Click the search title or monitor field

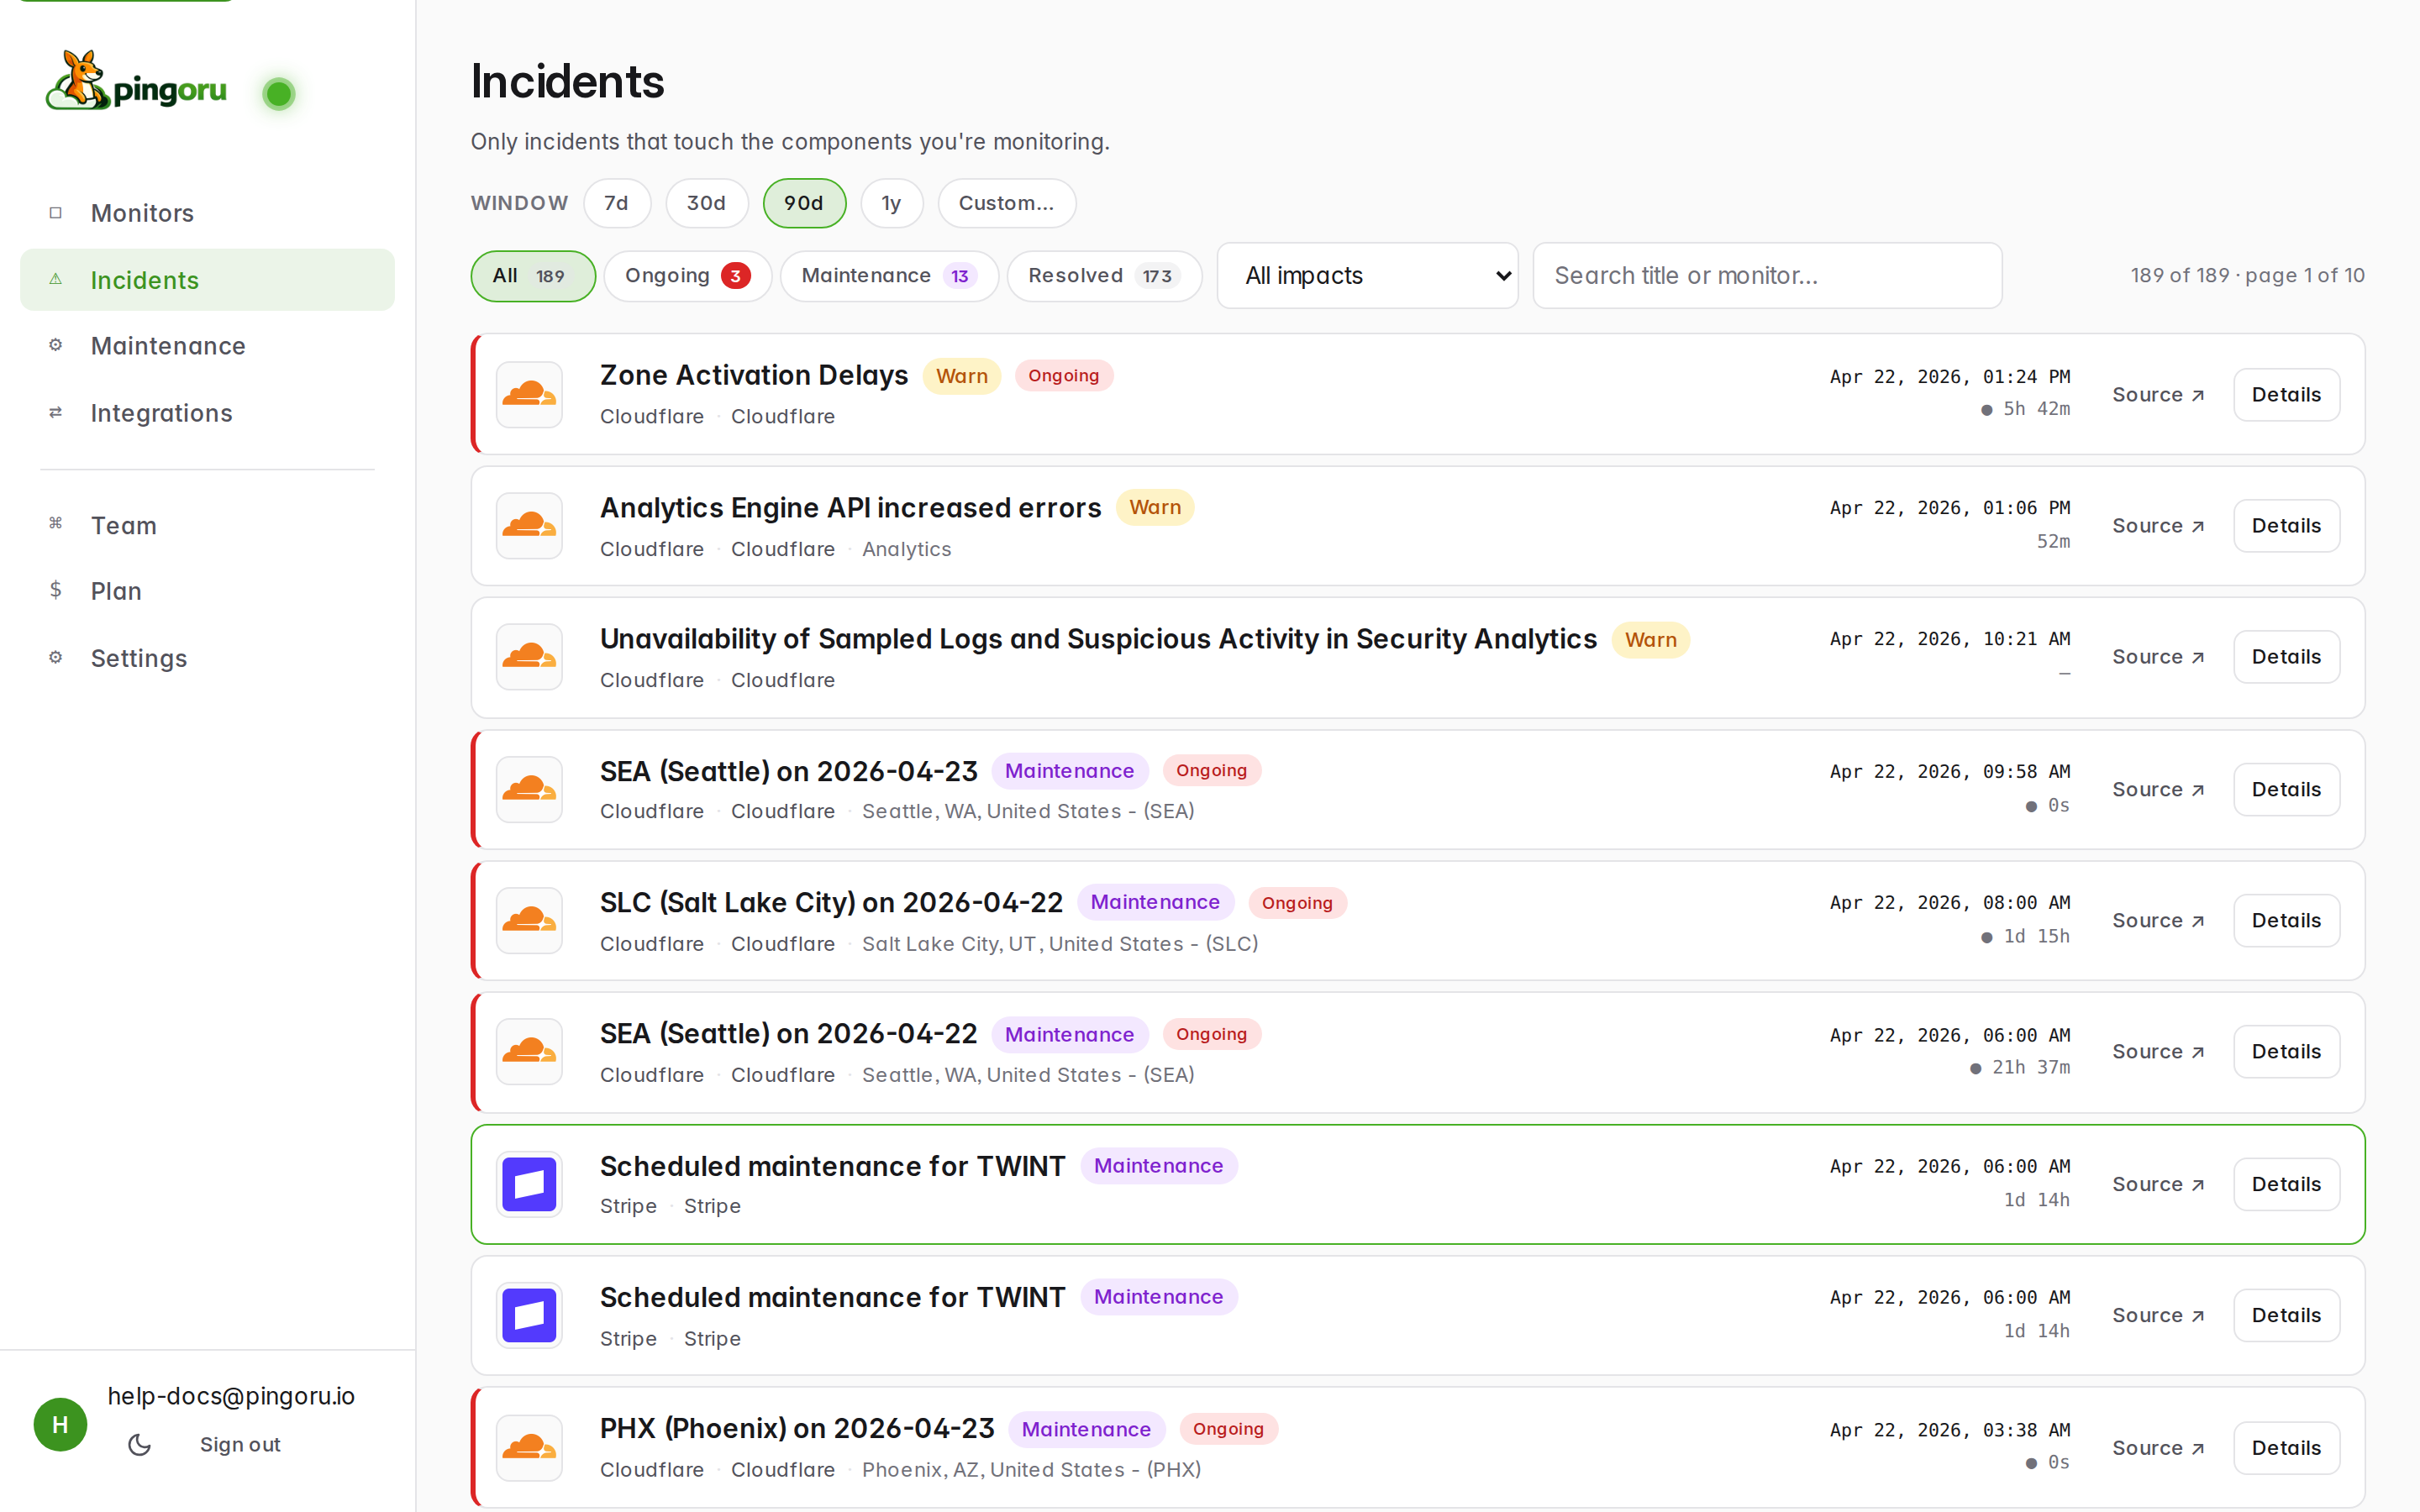coord(1766,275)
